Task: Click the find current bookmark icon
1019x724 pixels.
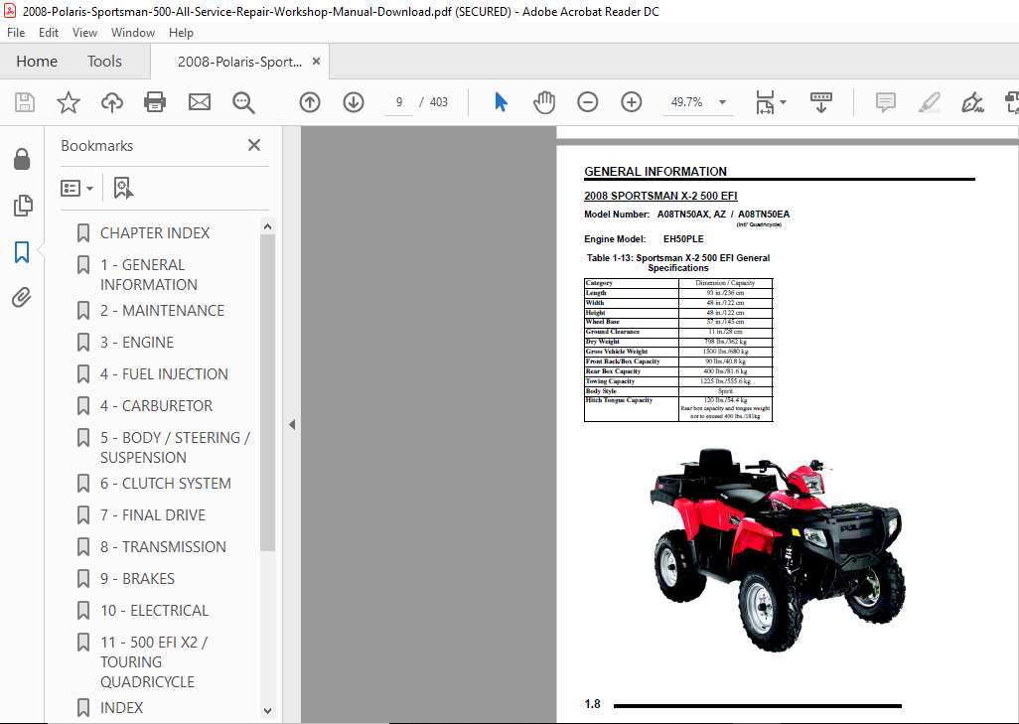Action: (123, 188)
